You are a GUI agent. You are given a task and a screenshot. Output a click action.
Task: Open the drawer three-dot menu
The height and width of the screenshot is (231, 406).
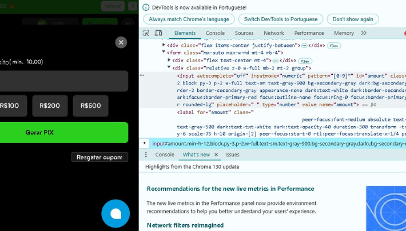[x=146, y=155]
